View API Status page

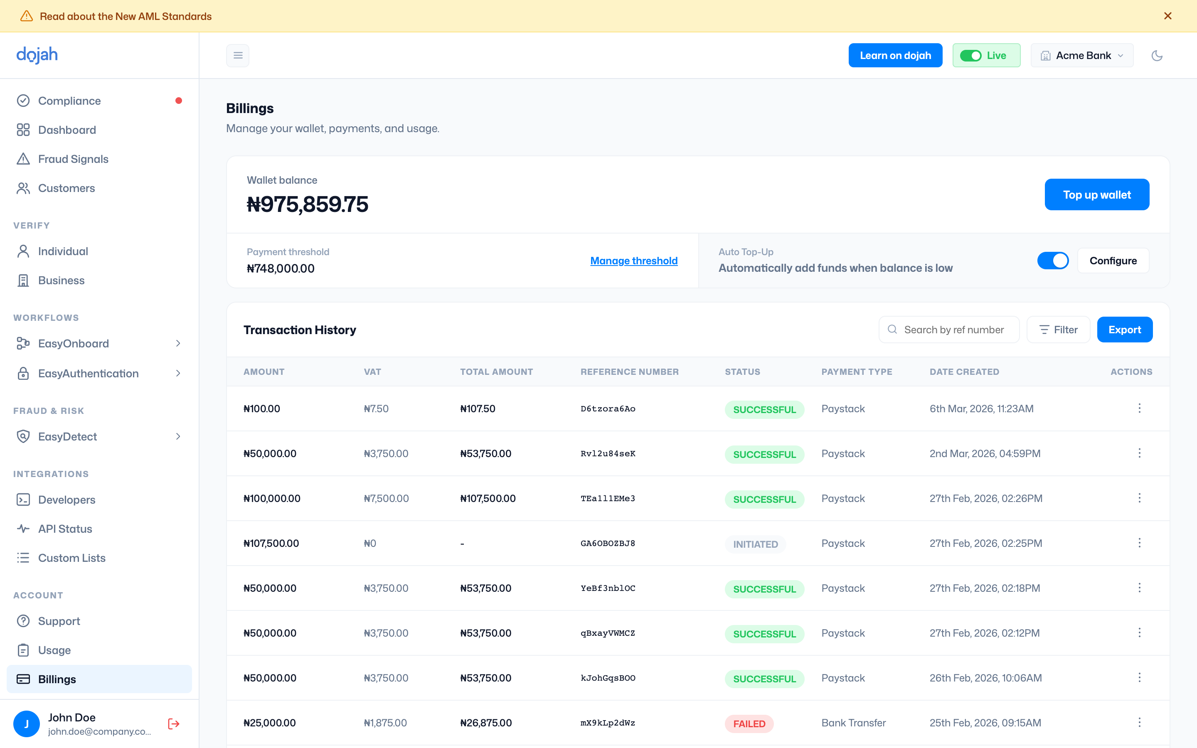tap(99, 529)
